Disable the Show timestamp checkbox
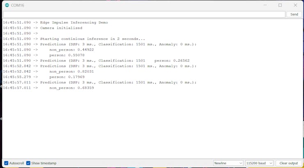 28,163
